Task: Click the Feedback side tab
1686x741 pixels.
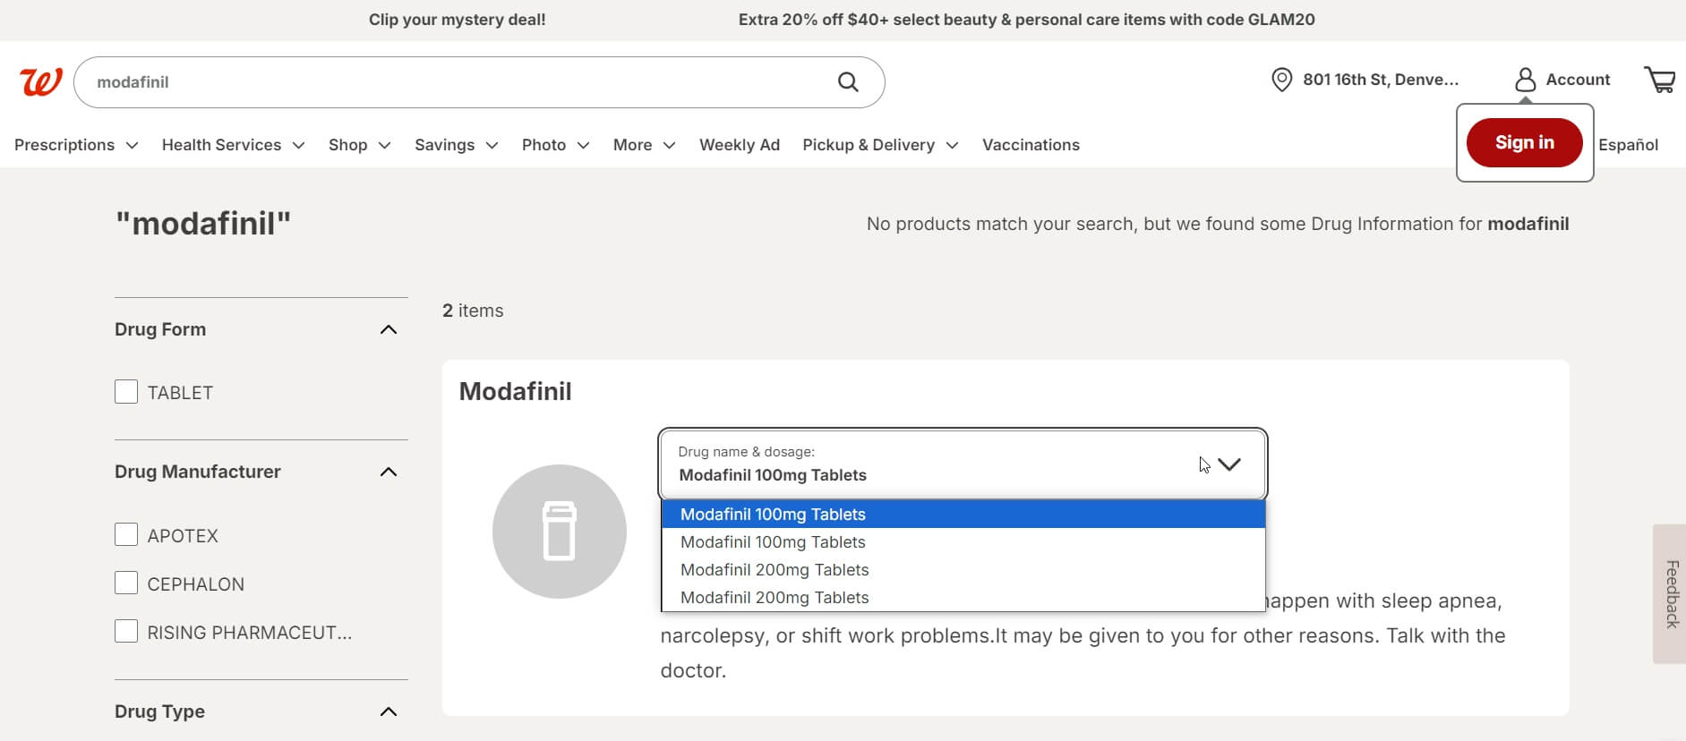Action: coord(1670,593)
